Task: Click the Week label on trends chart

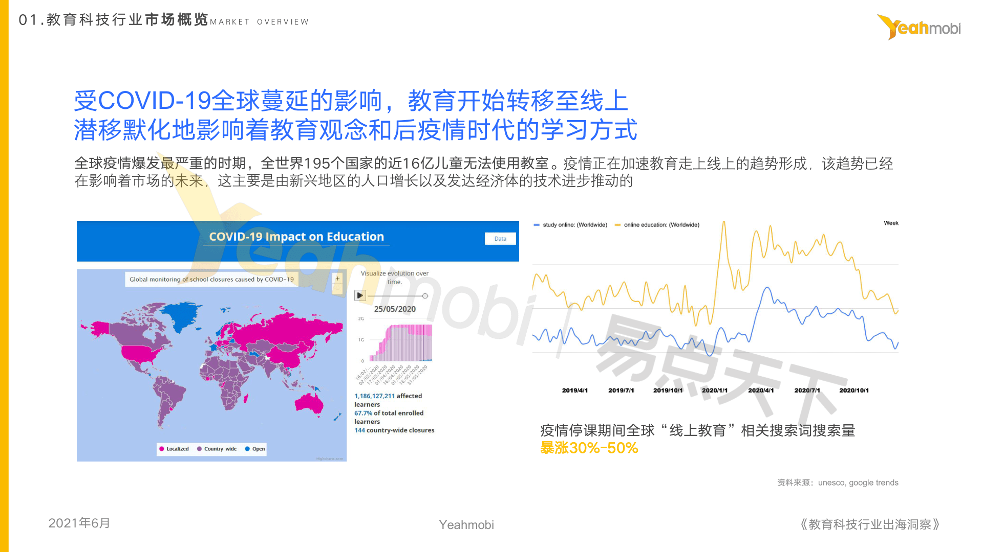Action: pos(891,223)
